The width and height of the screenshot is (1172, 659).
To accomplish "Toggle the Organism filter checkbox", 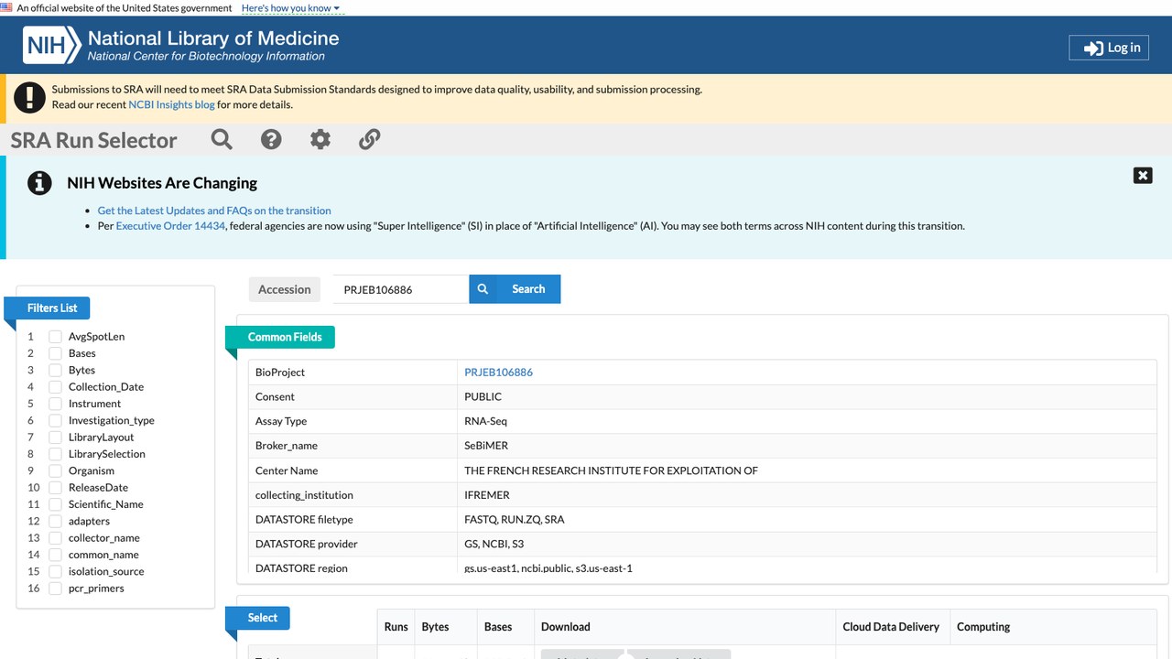I will coord(56,470).
